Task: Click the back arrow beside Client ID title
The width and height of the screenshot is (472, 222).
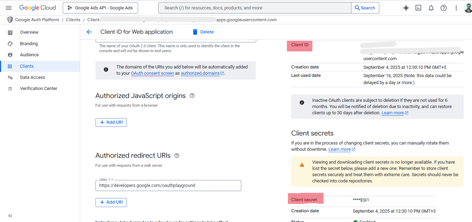Action: click(x=89, y=32)
